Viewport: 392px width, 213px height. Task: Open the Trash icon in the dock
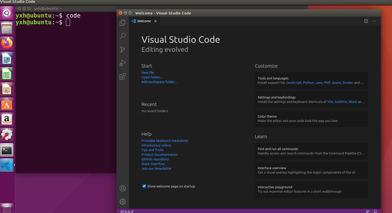[7, 208]
